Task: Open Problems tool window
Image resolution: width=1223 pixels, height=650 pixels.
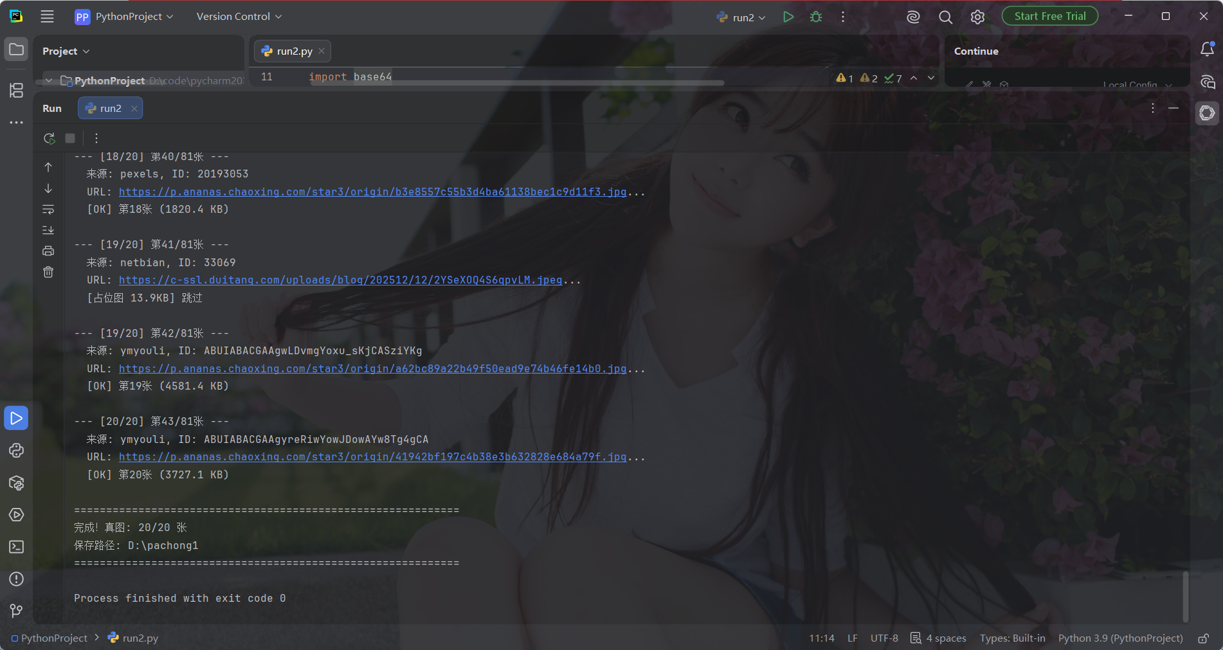Action: pos(16,579)
